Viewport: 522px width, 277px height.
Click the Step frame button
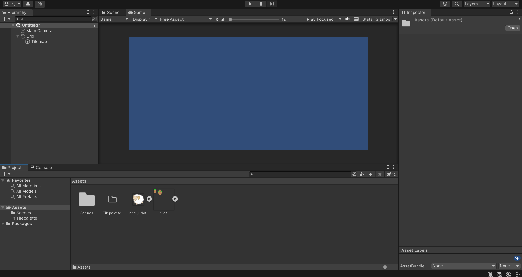point(272,4)
